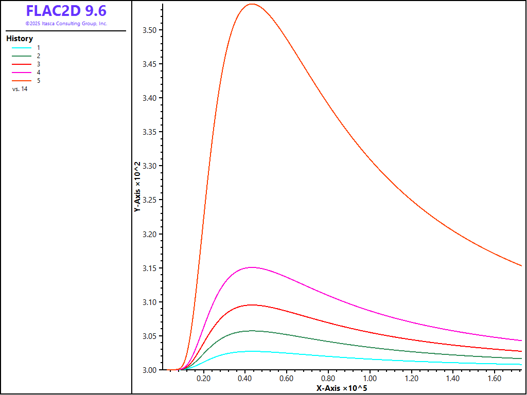The width and height of the screenshot is (527, 395).
Task: Click the X-Axis ×10^5 label
Action: pyautogui.click(x=342, y=388)
